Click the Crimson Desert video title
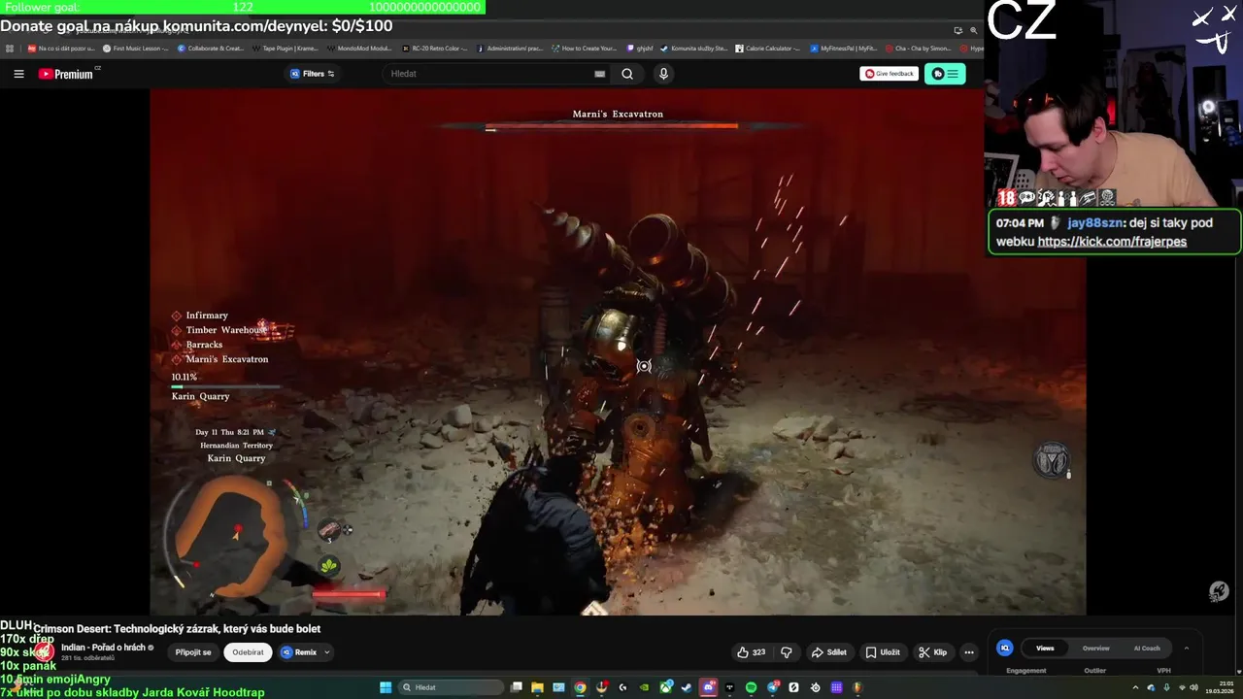Screen dimensions: 1243x699 [177, 629]
